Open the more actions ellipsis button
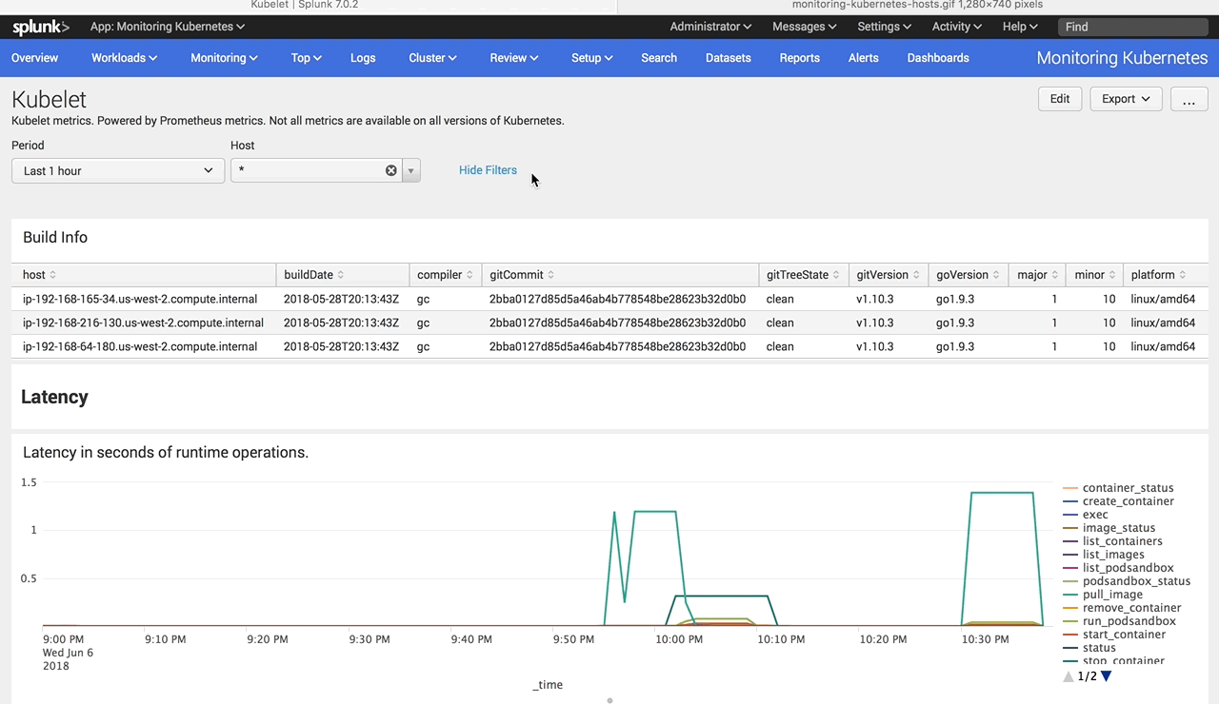Screen dimensions: 1219x704 tap(1189, 99)
